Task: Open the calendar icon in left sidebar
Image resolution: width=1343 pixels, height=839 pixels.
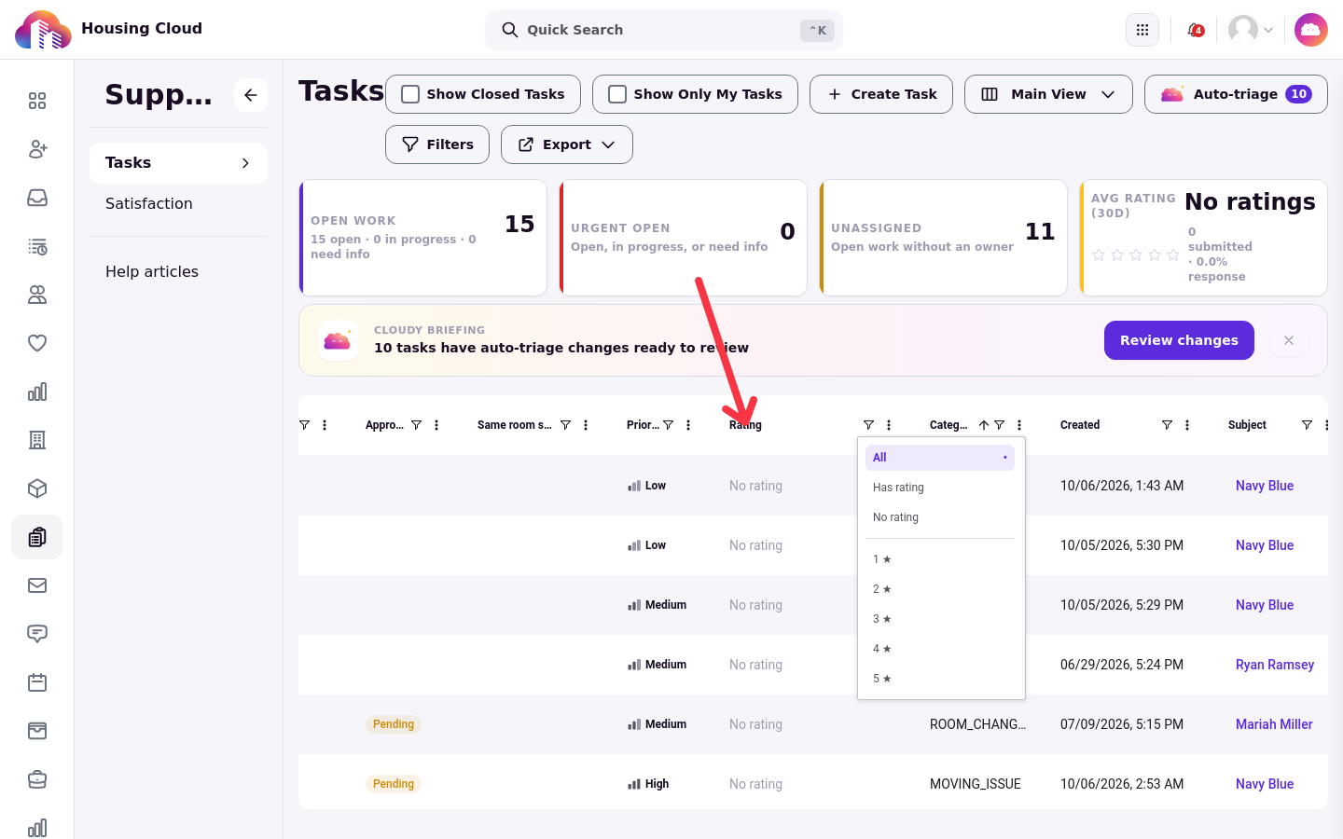Action: point(37,682)
